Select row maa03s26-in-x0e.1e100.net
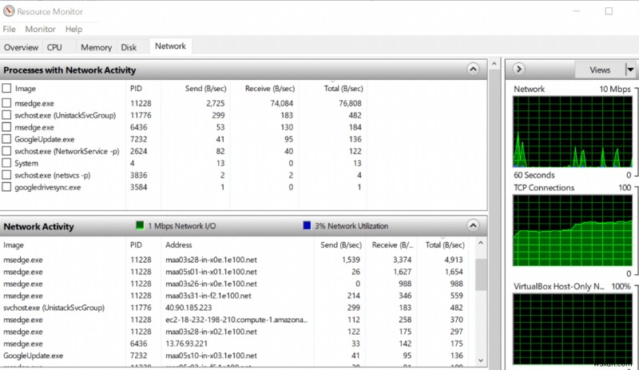 (x=234, y=284)
